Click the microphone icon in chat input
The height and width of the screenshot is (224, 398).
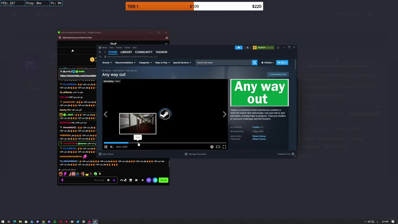[x=62, y=180]
